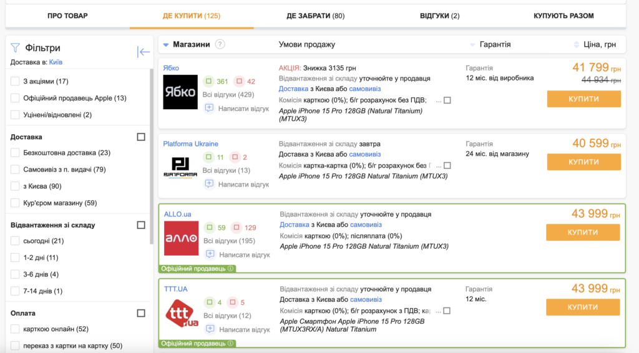This screenshot has height=353, width=639.
Task: Click write review icon for Platforma Ukraine
Action: (209, 184)
